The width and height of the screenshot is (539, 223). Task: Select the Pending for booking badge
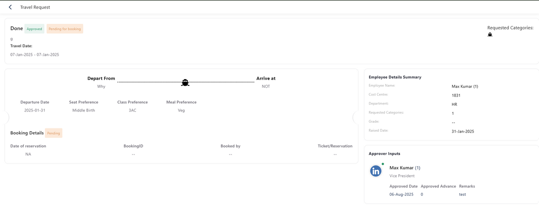(65, 29)
